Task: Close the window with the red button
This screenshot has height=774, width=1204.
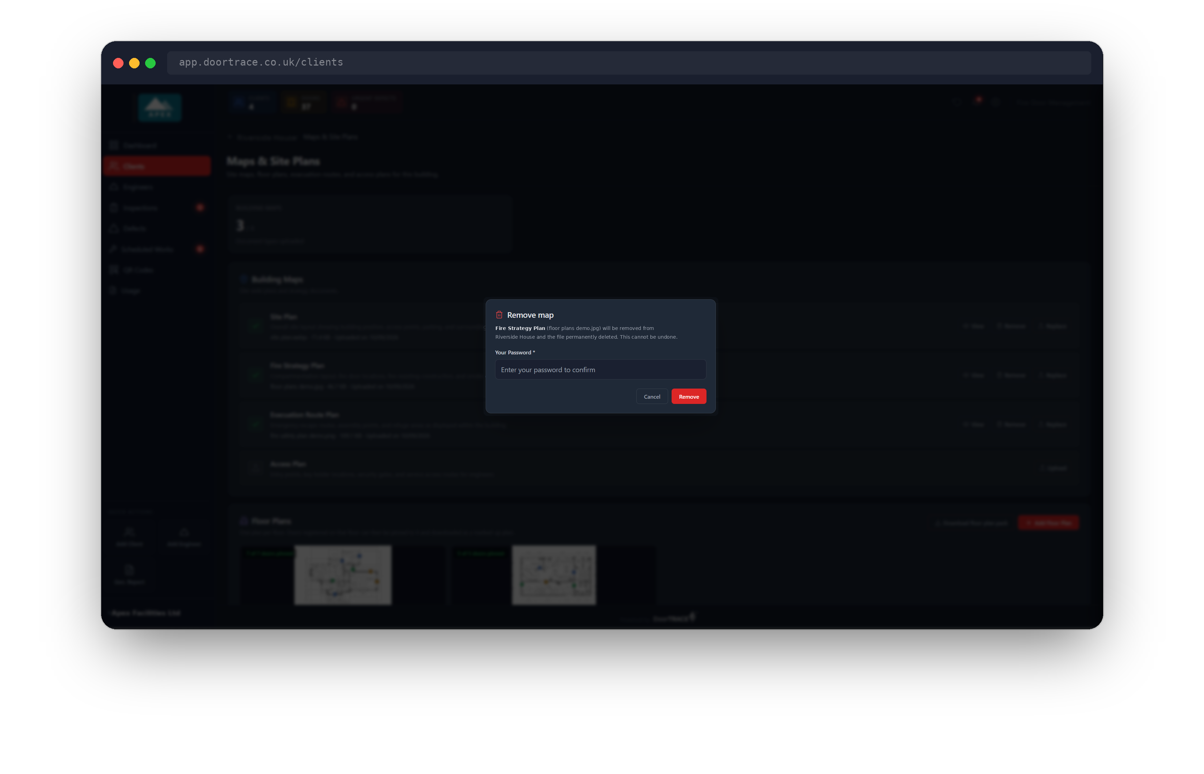Action: coord(118,63)
